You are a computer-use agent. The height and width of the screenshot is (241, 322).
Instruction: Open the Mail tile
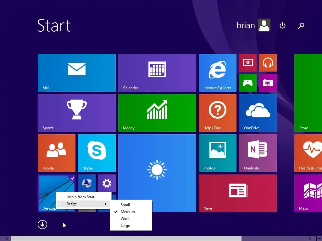point(77,73)
